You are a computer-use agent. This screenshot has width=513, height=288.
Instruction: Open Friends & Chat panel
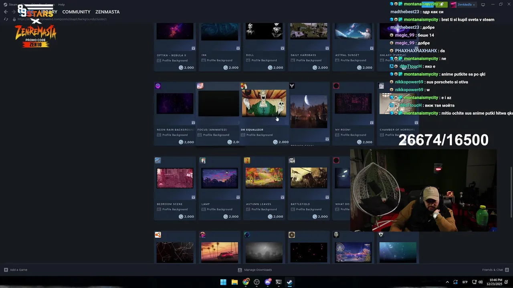[x=495, y=270]
